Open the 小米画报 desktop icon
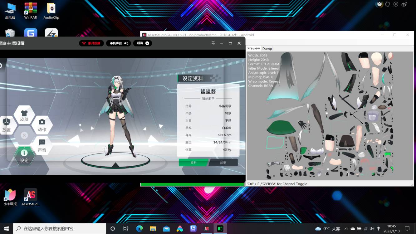The width and height of the screenshot is (416, 234). pos(10,197)
